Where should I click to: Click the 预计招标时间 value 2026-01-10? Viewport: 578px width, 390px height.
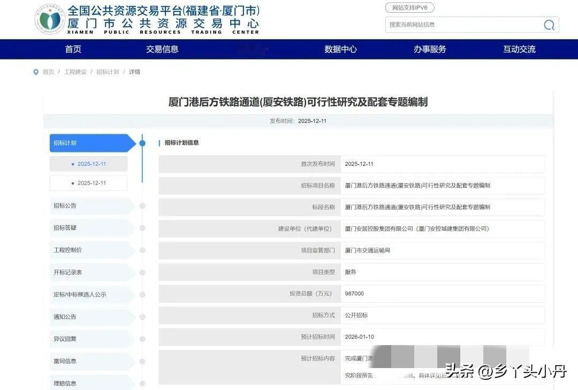pos(360,337)
